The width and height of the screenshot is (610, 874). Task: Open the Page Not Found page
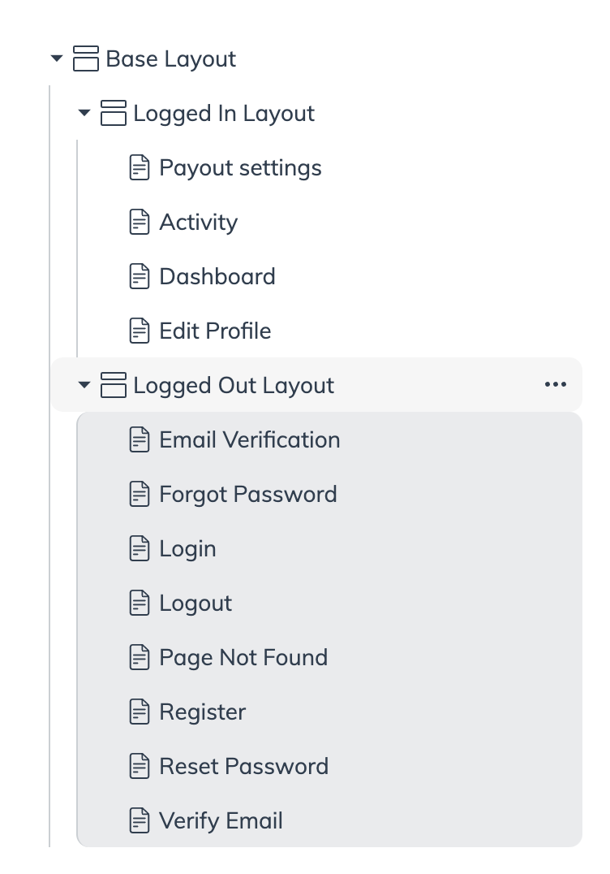point(243,658)
